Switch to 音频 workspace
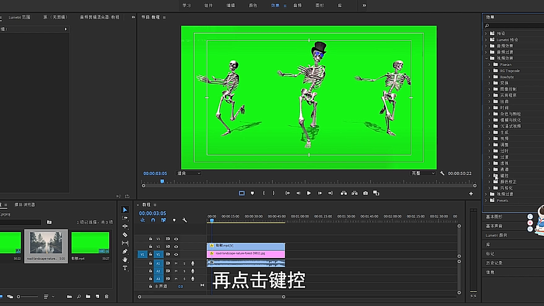 [297, 6]
